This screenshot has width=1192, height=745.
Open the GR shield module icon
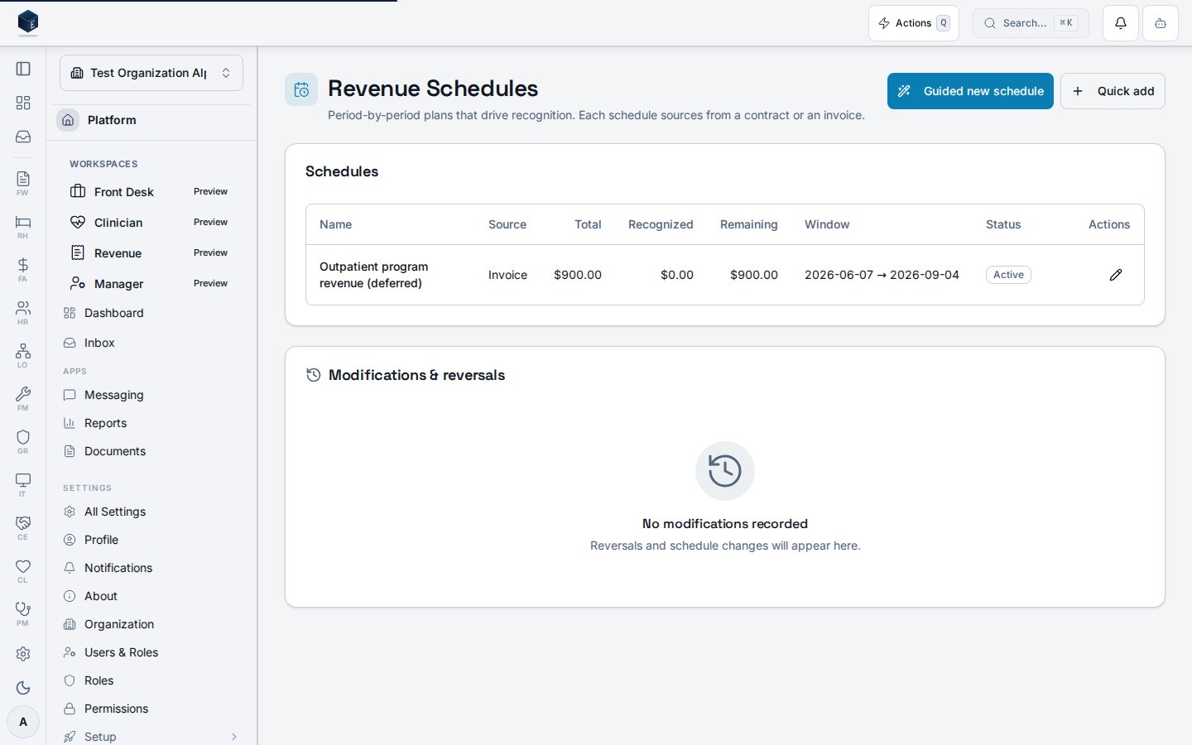(x=23, y=441)
